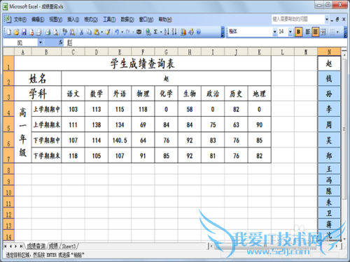Open the 工具(T) menu

pos(109,20)
